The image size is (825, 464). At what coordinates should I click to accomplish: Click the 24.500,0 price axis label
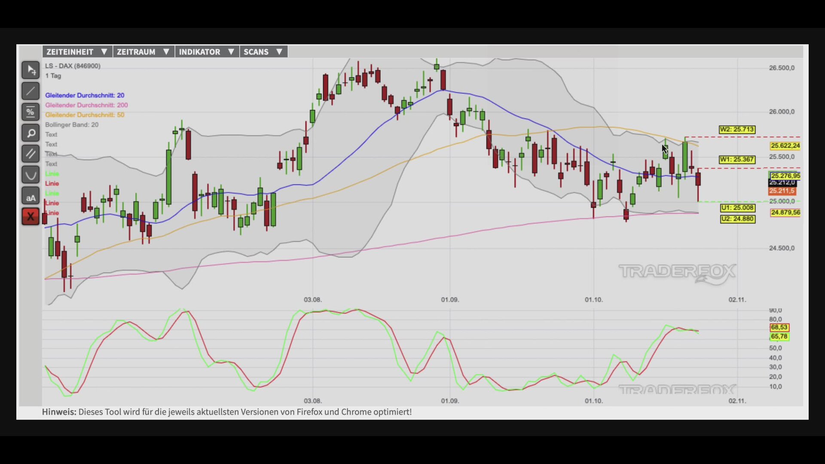tap(782, 248)
